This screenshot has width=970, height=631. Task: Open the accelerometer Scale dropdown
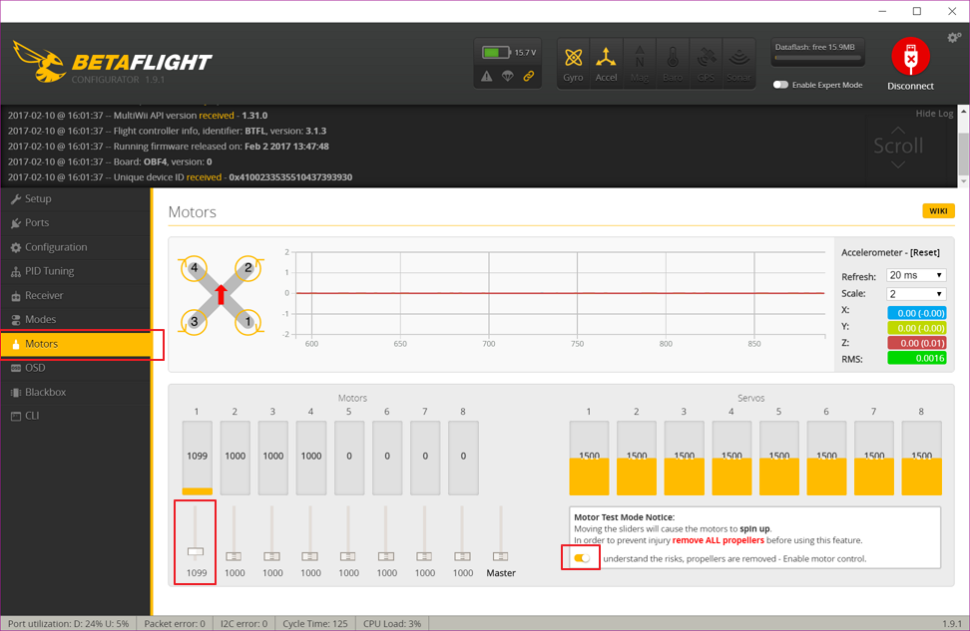click(x=916, y=293)
